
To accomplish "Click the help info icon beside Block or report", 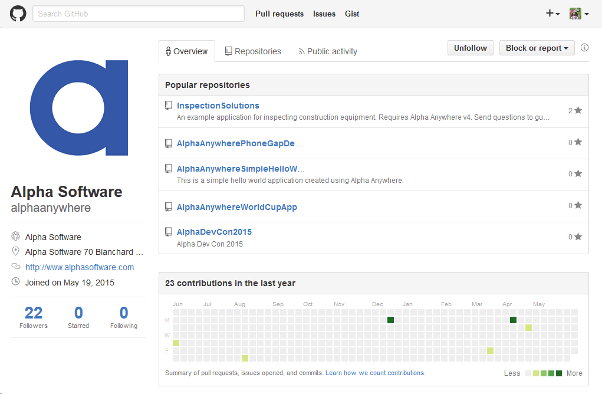I will [x=584, y=48].
